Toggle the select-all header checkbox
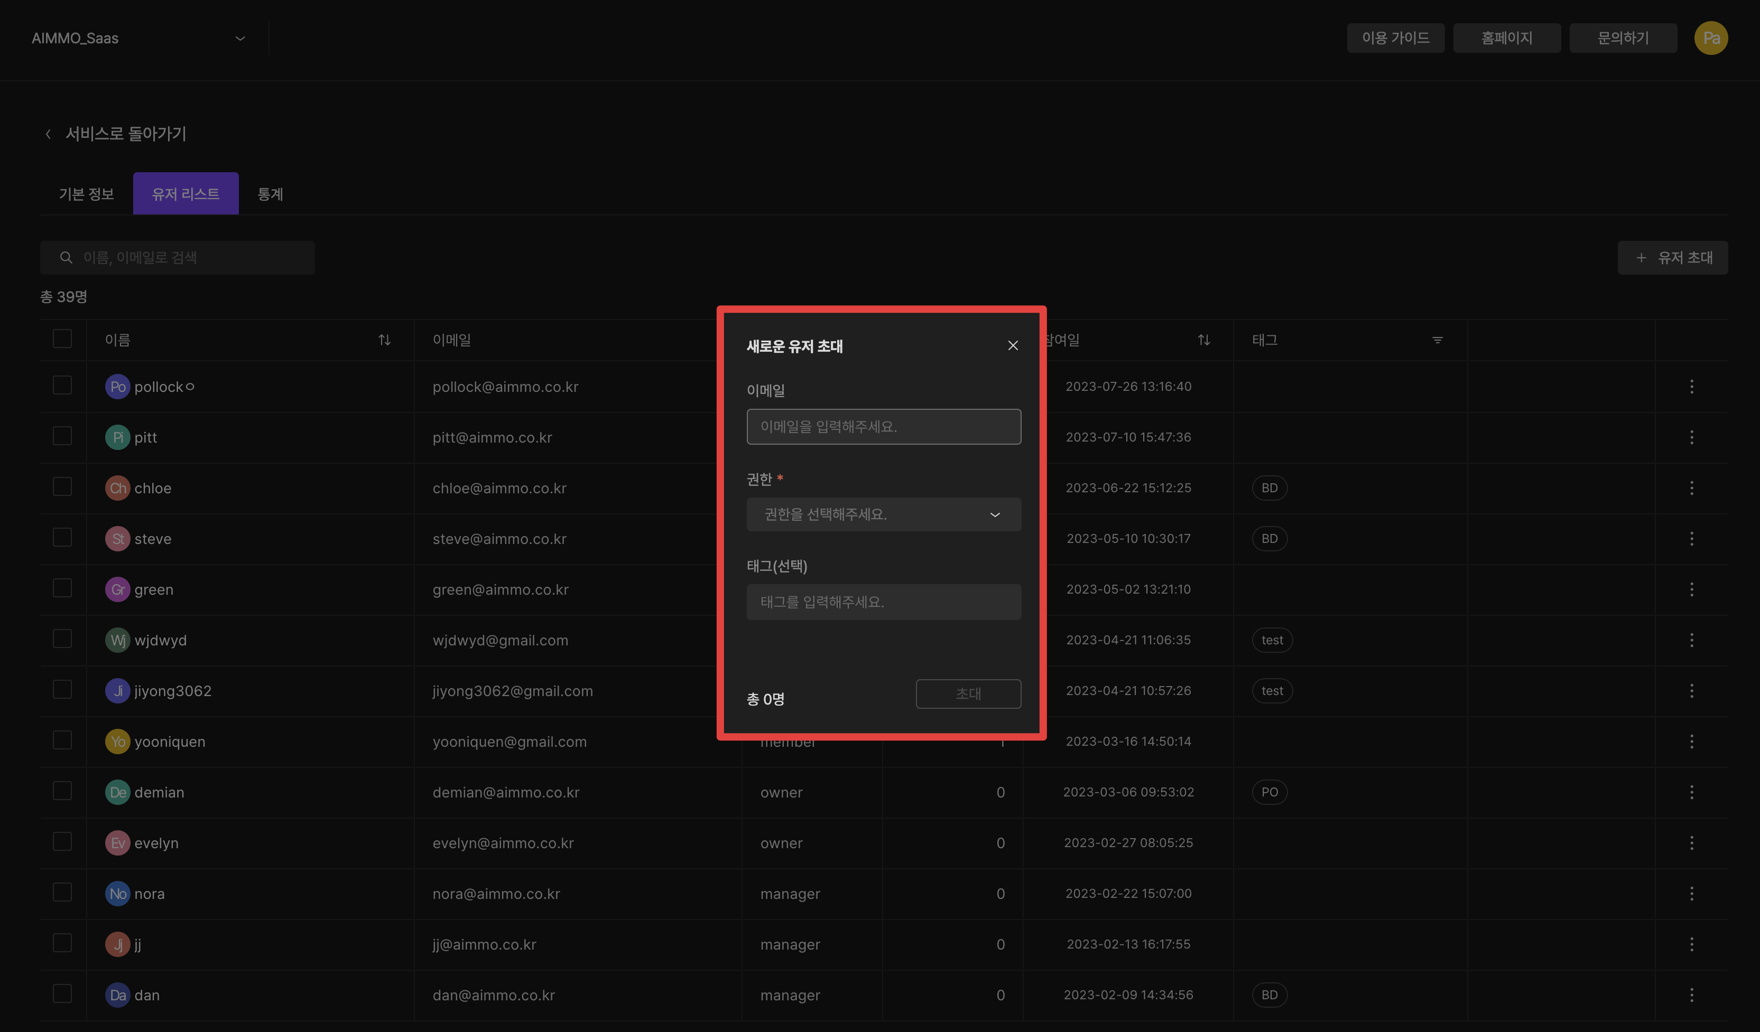The image size is (1760, 1032). 62,339
